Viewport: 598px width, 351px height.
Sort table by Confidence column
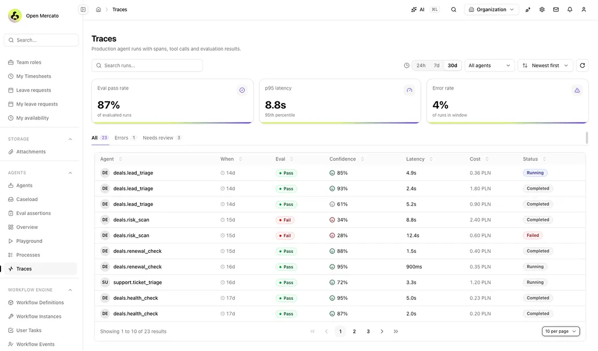347,159
